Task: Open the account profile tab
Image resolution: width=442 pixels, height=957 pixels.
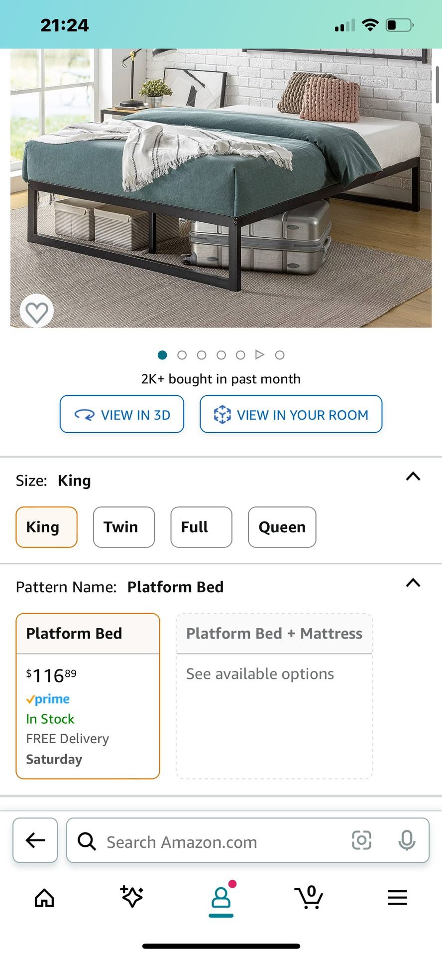Action: (x=221, y=899)
